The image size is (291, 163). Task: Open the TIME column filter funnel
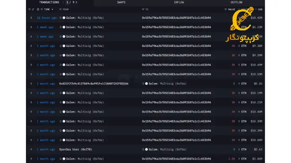point(42,9)
